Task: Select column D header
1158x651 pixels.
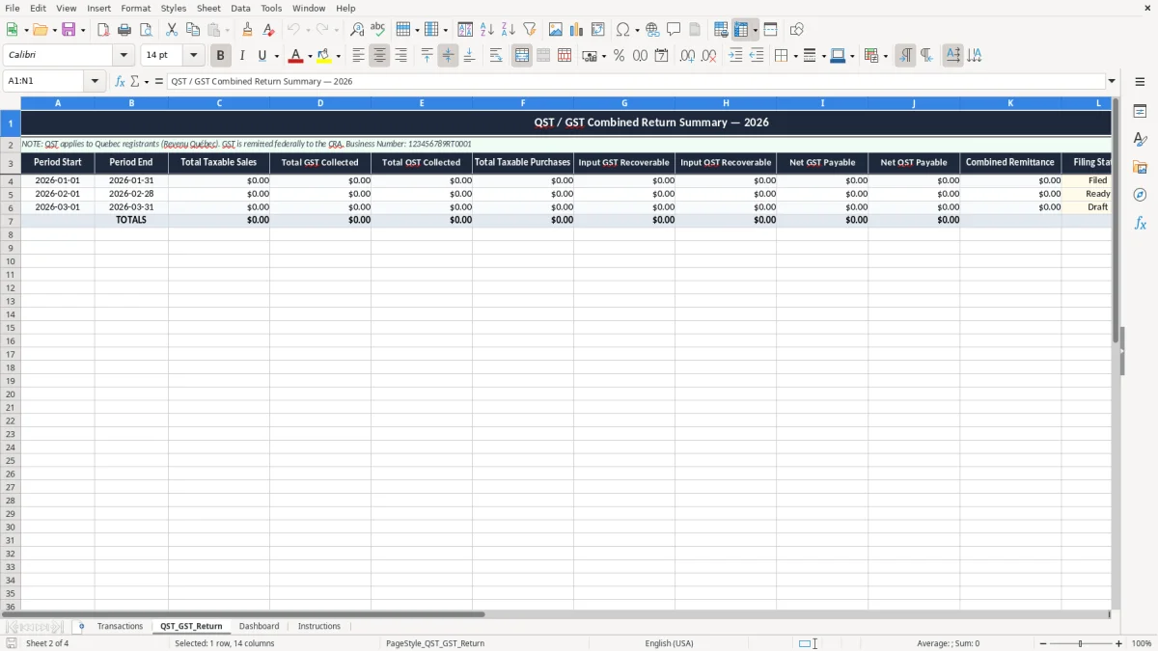Action: pos(320,103)
